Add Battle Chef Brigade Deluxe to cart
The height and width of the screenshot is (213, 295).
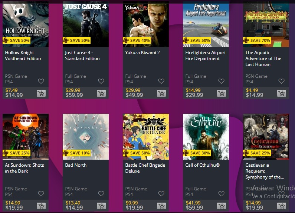coord(161,206)
